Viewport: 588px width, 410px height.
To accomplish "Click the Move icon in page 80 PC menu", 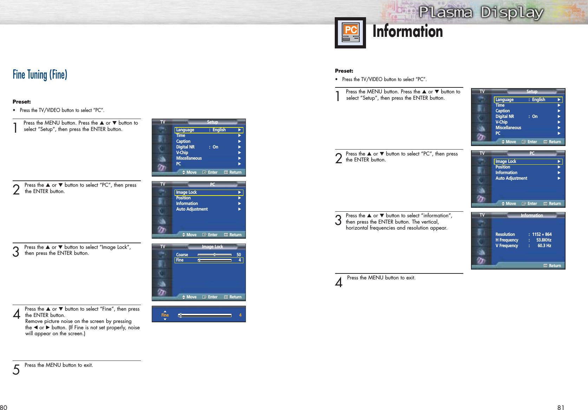I will (184, 235).
